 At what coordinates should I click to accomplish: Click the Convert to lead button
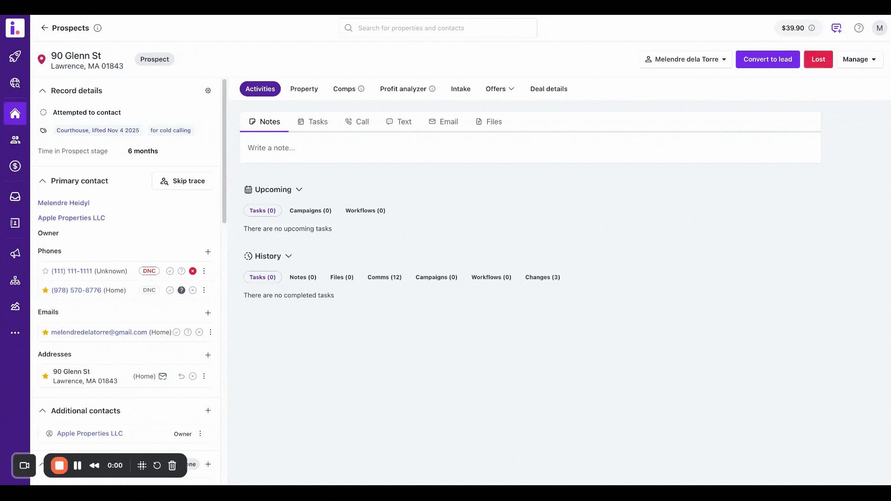point(767,59)
